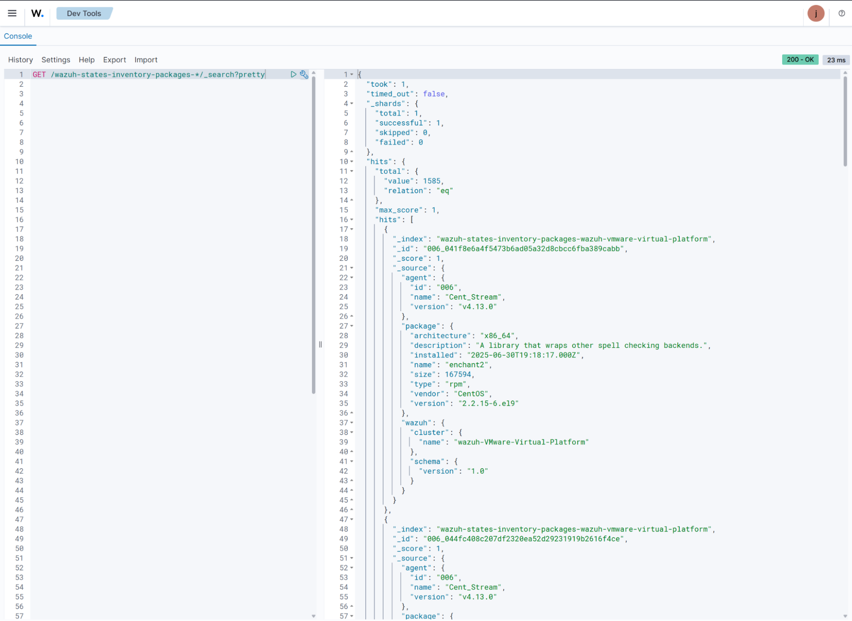Click the output pane vertical scrollbar thumb
Image resolution: width=852 pixels, height=621 pixels.
845,121
